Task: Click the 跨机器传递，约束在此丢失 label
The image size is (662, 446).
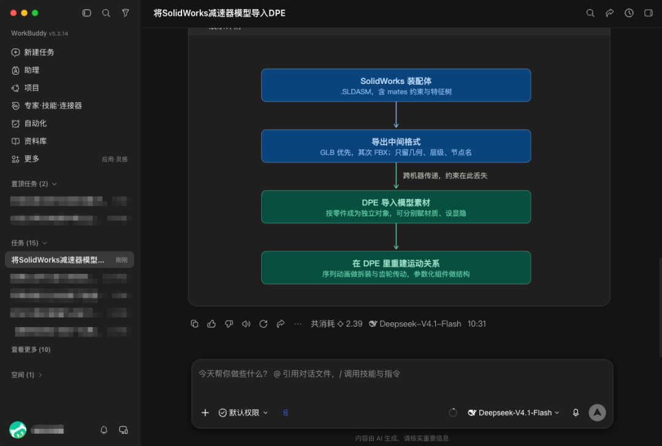Action: tap(445, 176)
